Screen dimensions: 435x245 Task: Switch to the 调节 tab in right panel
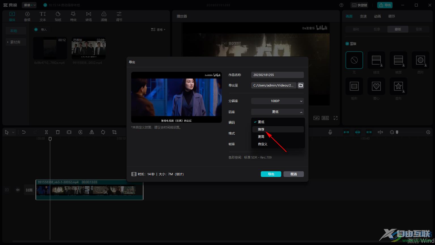[392, 16]
